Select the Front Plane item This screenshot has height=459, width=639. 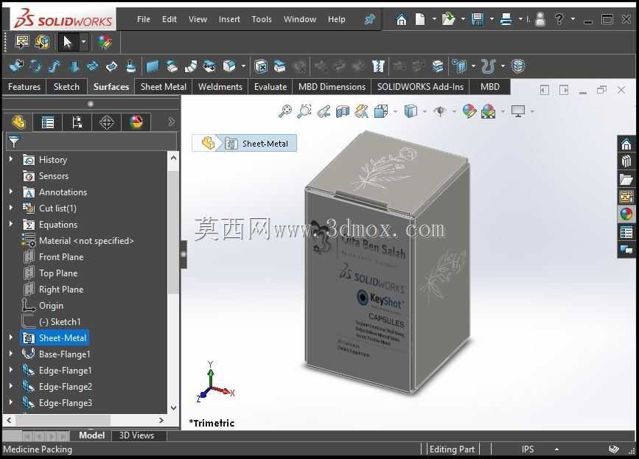61,257
